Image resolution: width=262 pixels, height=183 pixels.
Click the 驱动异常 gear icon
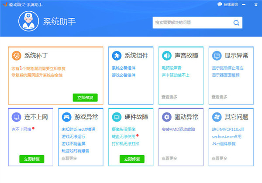[166, 117]
